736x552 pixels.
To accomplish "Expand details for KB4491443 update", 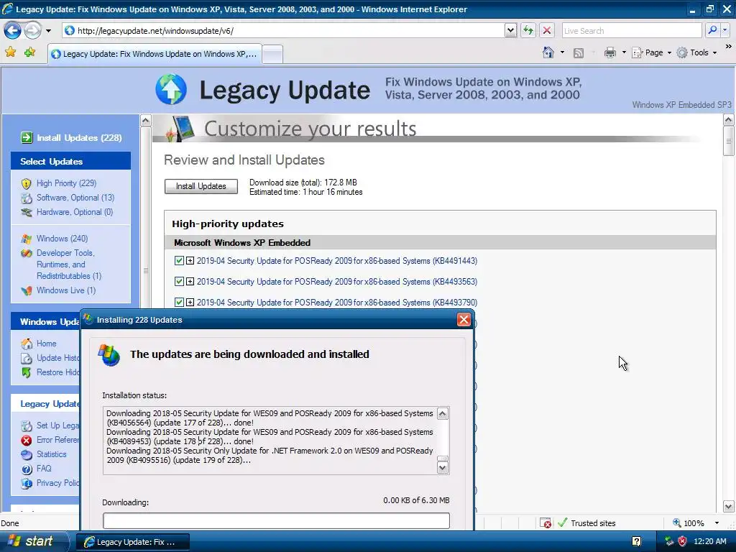I will (190, 260).
